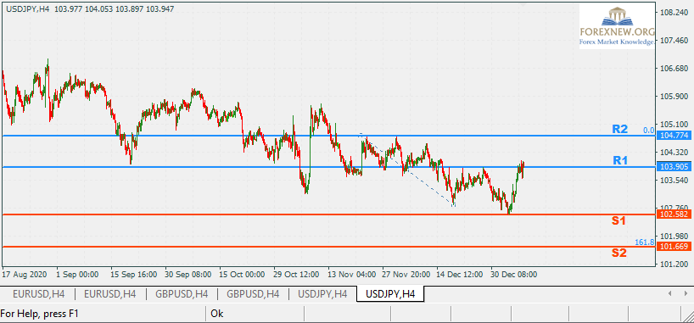Select the R1 resistance line label

[620, 160]
